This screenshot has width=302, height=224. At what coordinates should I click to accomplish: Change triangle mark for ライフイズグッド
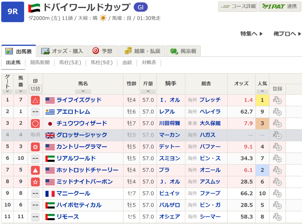(35, 100)
